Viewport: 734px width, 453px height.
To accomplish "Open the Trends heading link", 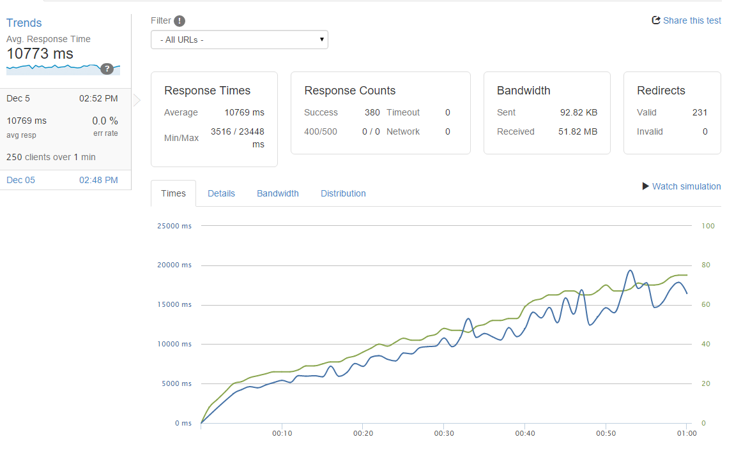I will pos(24,23).
